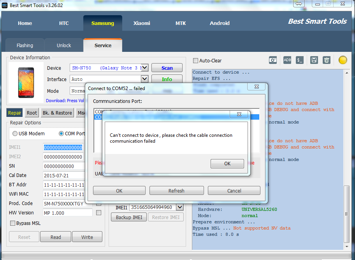
Task: Select the COM Port radio button
Action: [x=61, y=134]
